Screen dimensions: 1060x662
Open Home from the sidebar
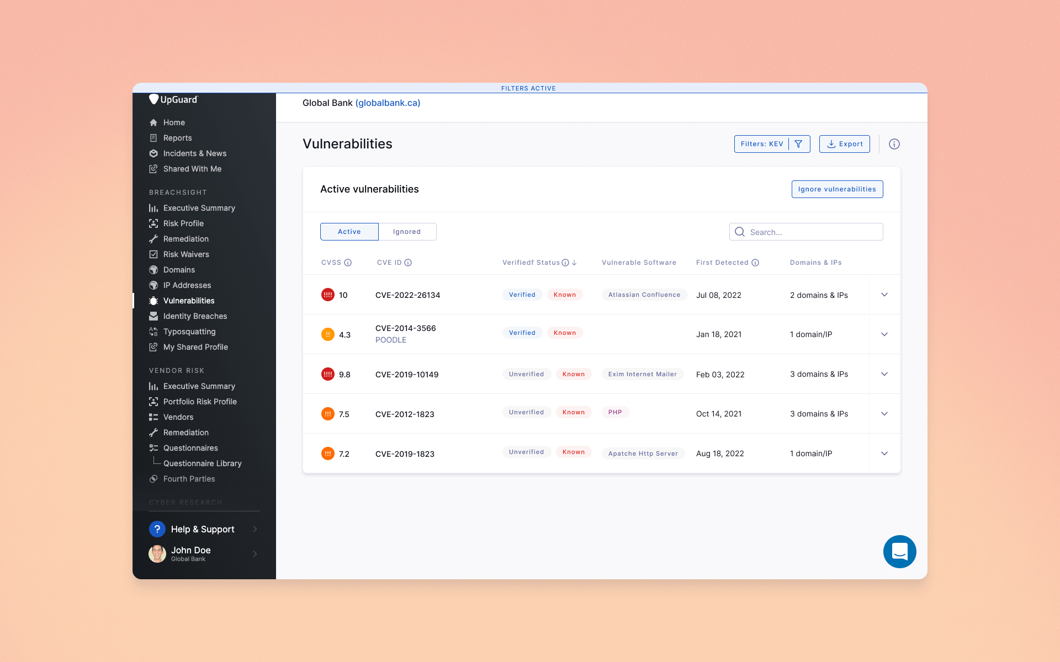[174, 122]
